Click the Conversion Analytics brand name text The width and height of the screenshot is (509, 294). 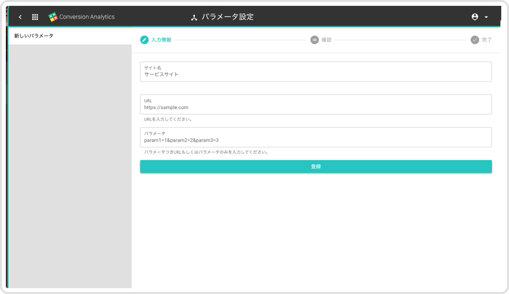coord(87,17)
